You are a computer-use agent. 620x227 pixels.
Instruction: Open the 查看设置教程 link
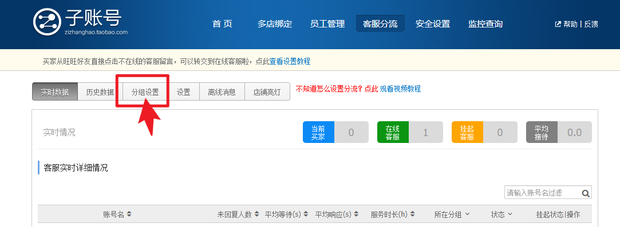pos(290,61)
